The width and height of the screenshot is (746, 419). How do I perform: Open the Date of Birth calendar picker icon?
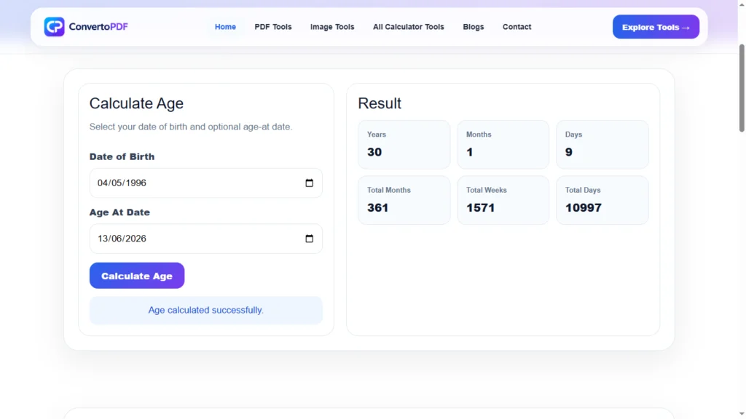pyautogui.click(x=309, y=183)
